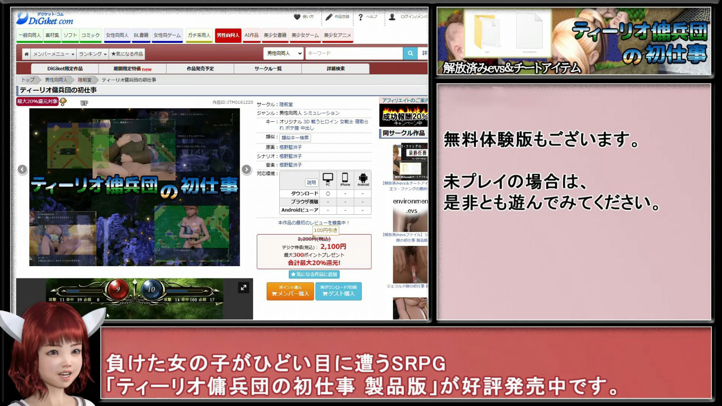Viewport: 722px width, 406px height.
Task: Click the ティーリオ傭兵団の初仕事 title banner
Action: coord(574,42)
